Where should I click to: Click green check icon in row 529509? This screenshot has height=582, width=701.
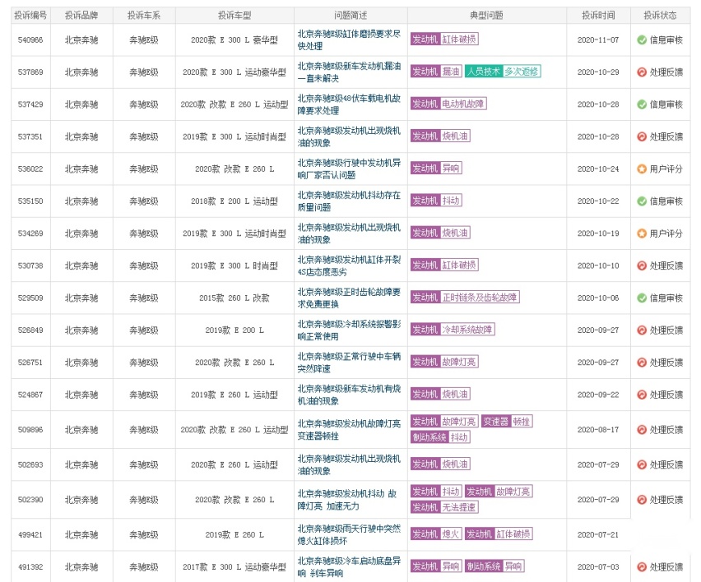click(642, 298)
